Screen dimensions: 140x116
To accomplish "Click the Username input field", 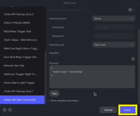I will (x=114, y=27).
